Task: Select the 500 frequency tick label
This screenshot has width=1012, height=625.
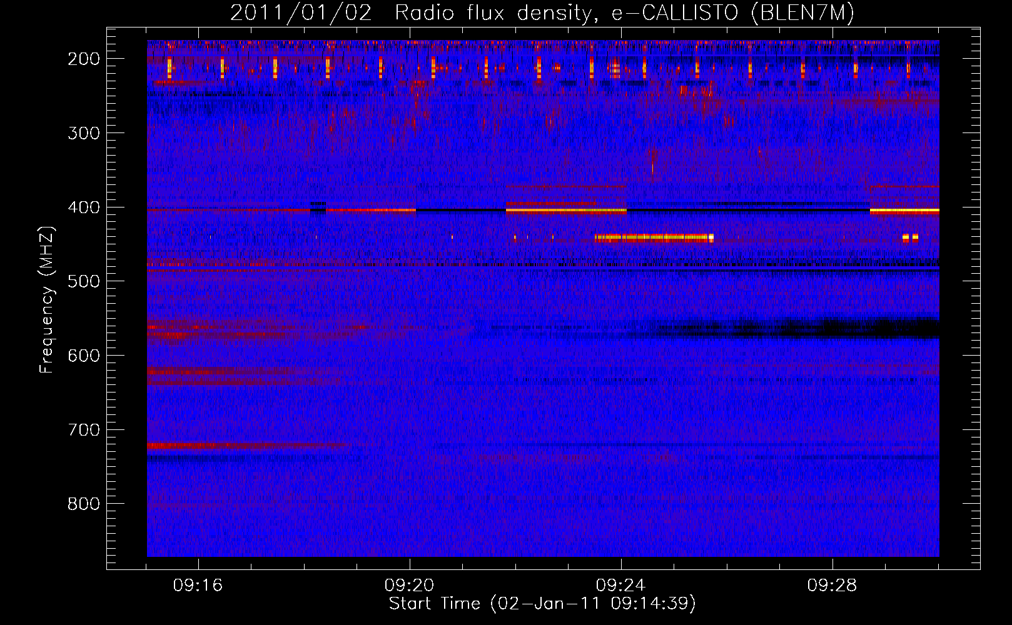Action: point(84,281)
